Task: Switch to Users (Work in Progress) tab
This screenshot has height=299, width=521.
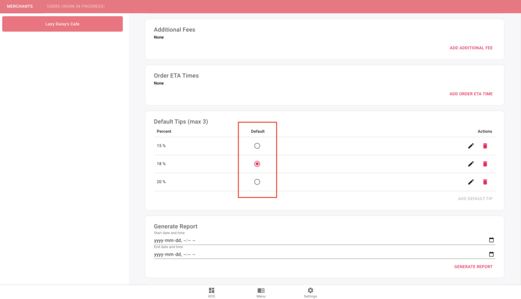Action: pyautogui.click(x=76, y=6)
